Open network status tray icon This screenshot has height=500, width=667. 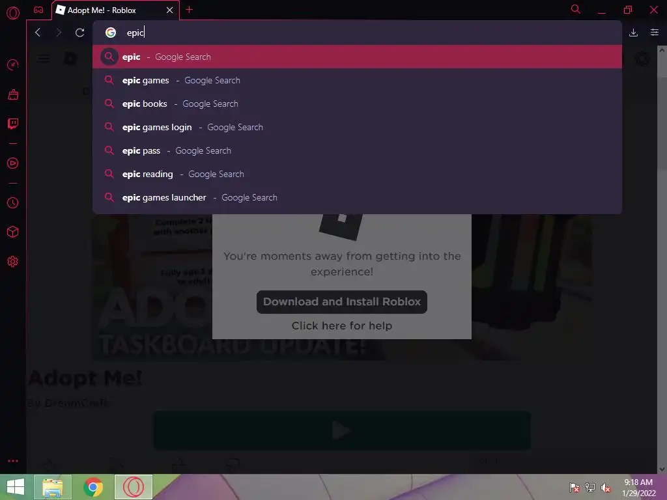590,488
